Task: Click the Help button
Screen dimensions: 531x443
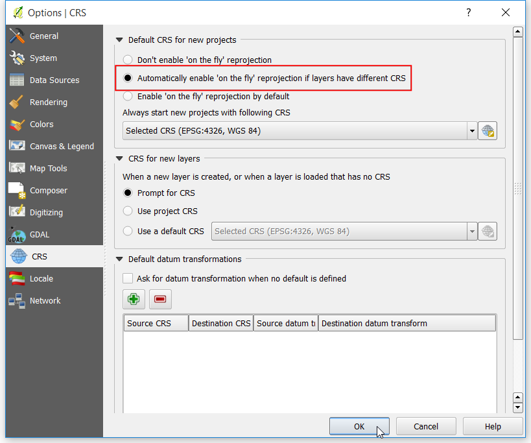Action: click(x=492, y=426)
